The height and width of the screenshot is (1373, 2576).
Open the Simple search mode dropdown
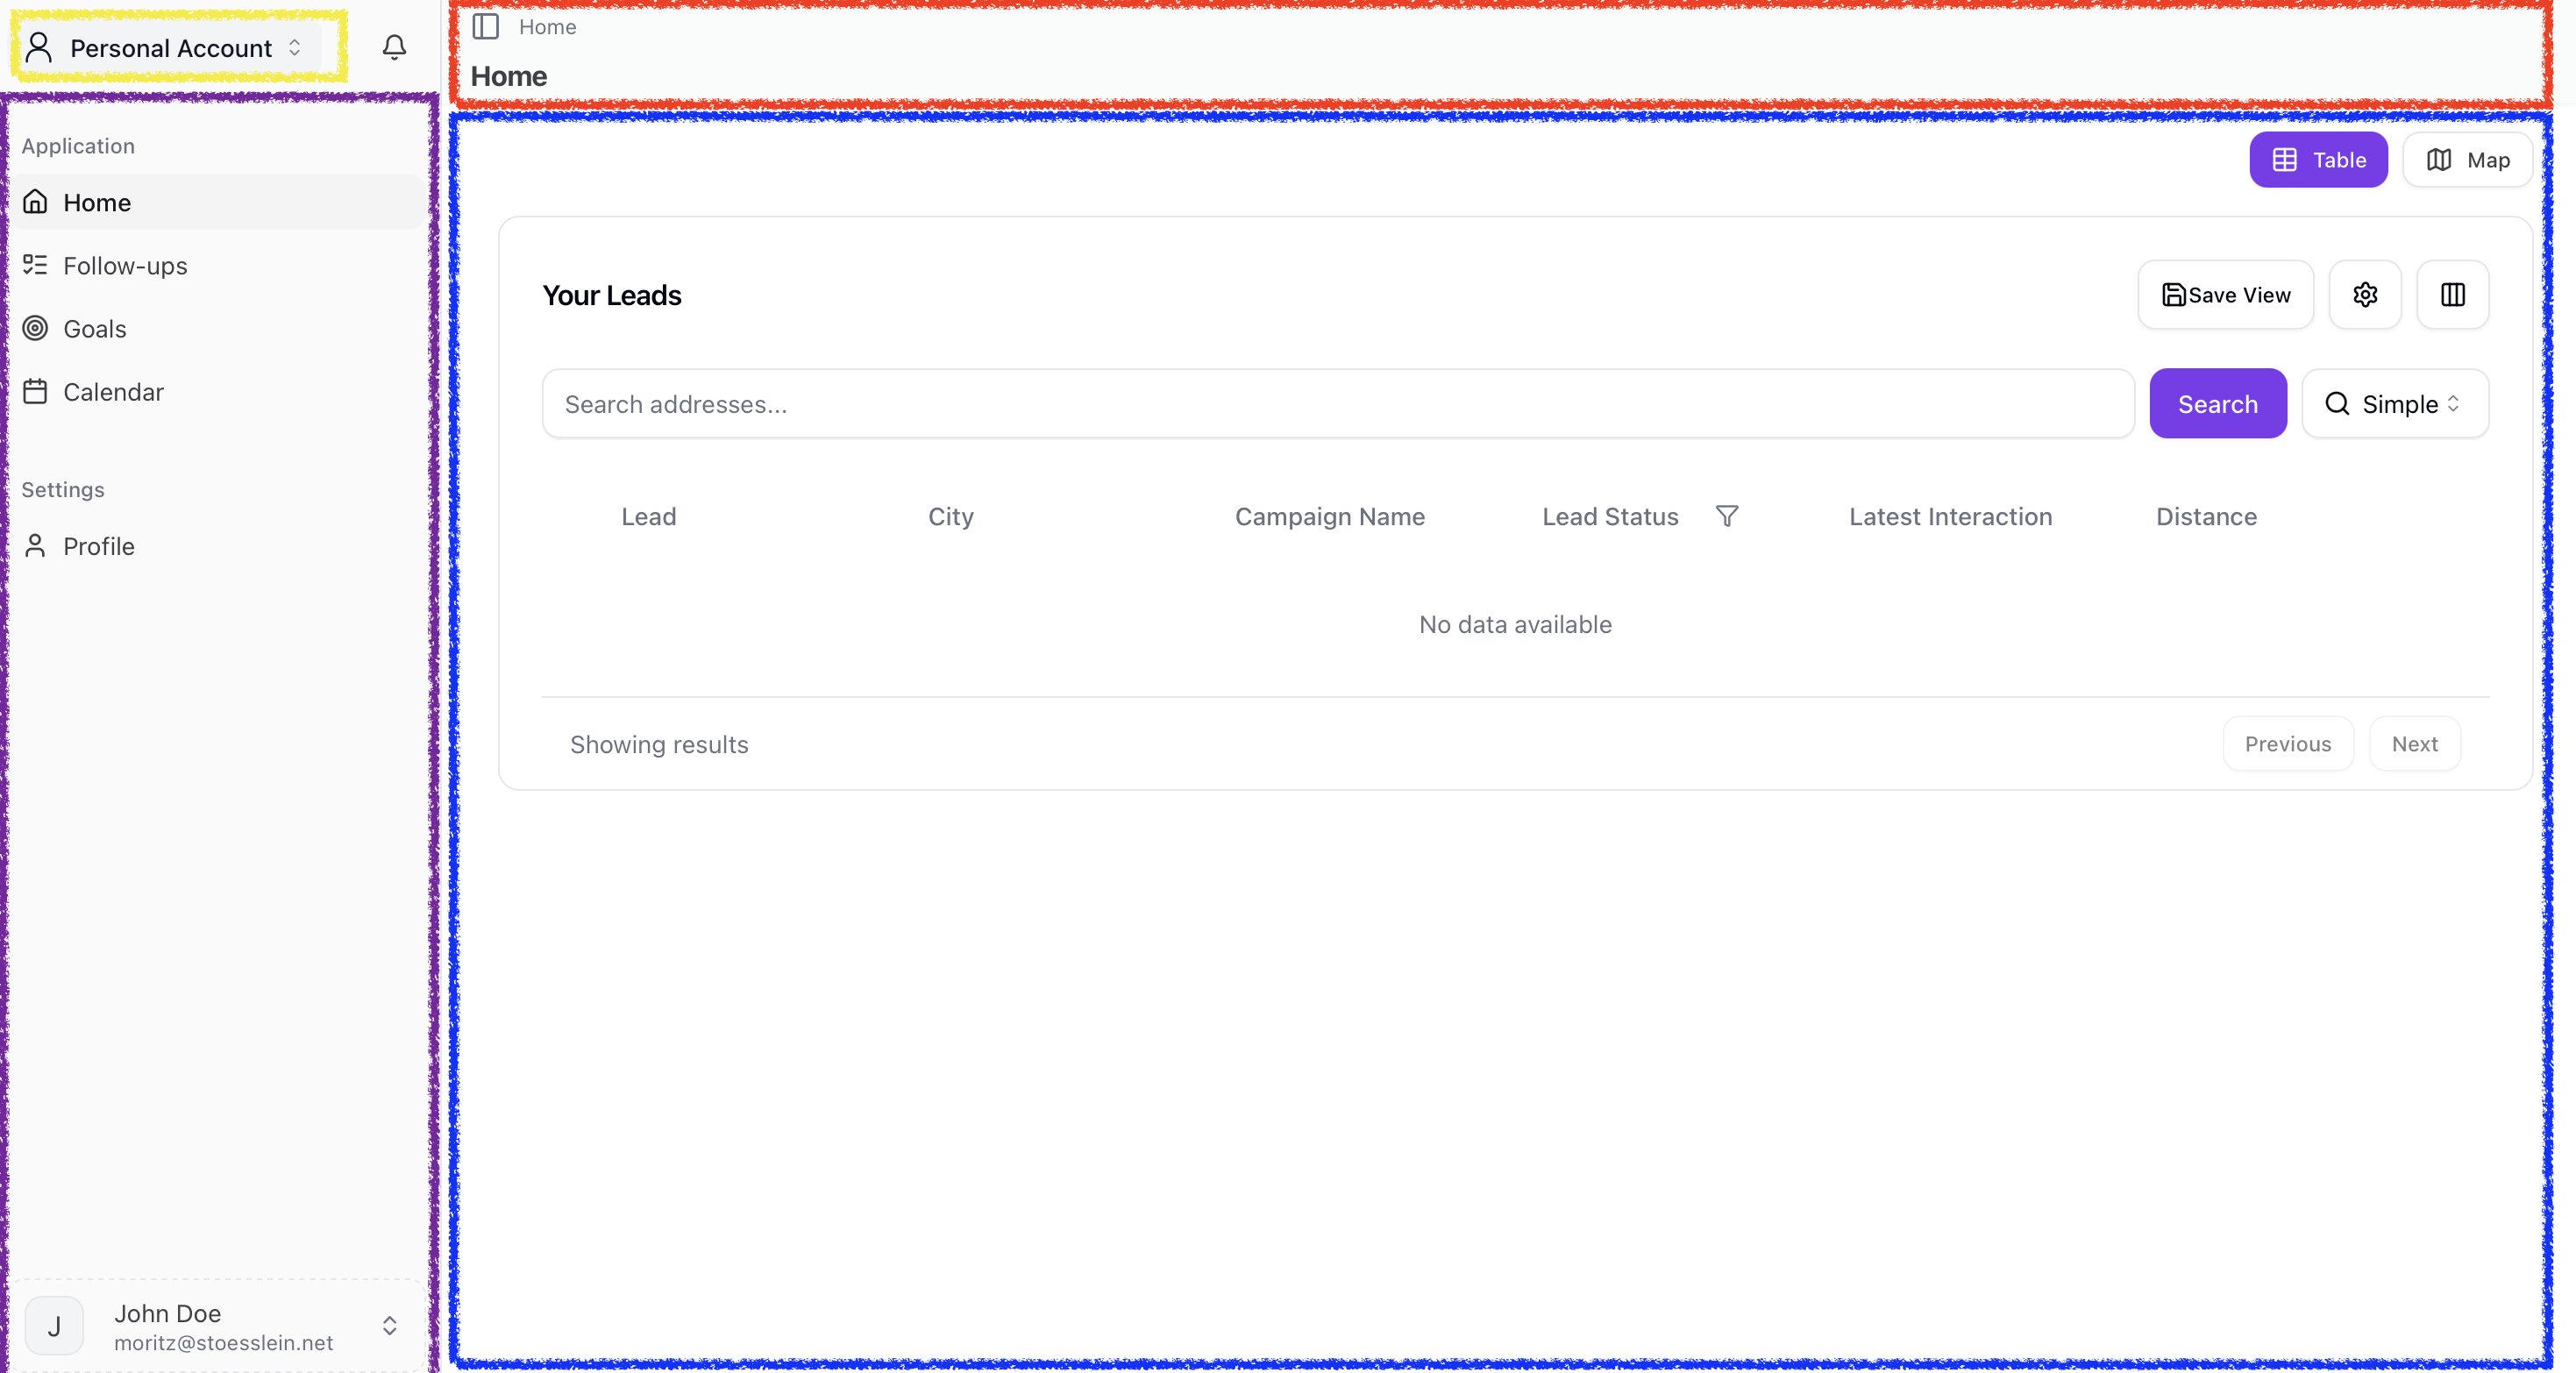point(2394,404)
